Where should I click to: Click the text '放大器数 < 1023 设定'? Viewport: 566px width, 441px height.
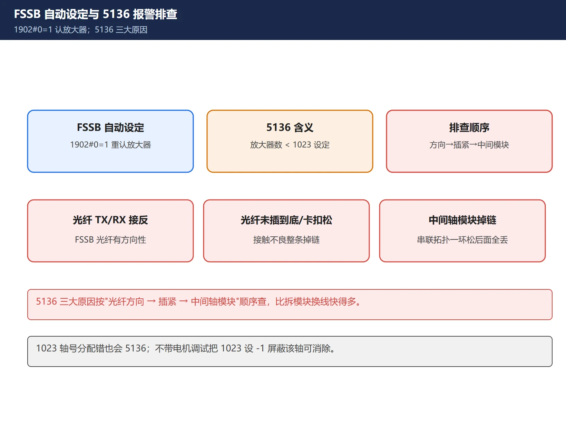(x=290, y=145)
